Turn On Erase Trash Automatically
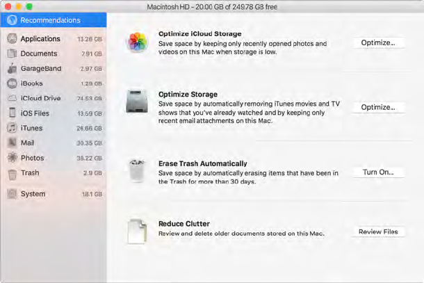 378,172
